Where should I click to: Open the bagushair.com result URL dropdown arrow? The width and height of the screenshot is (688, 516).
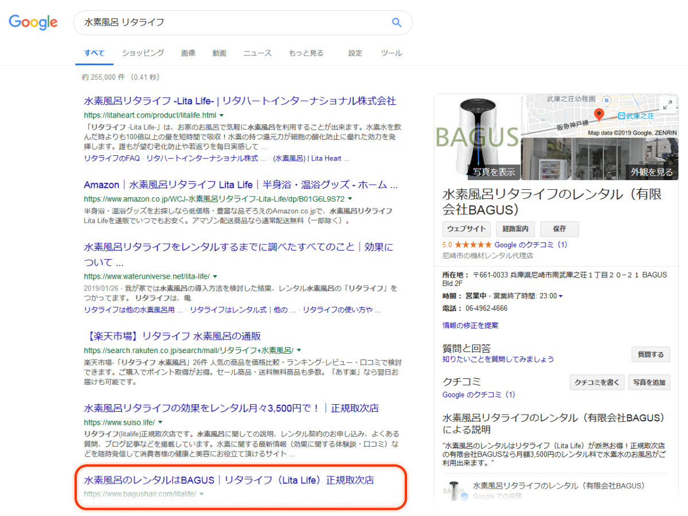201,494
